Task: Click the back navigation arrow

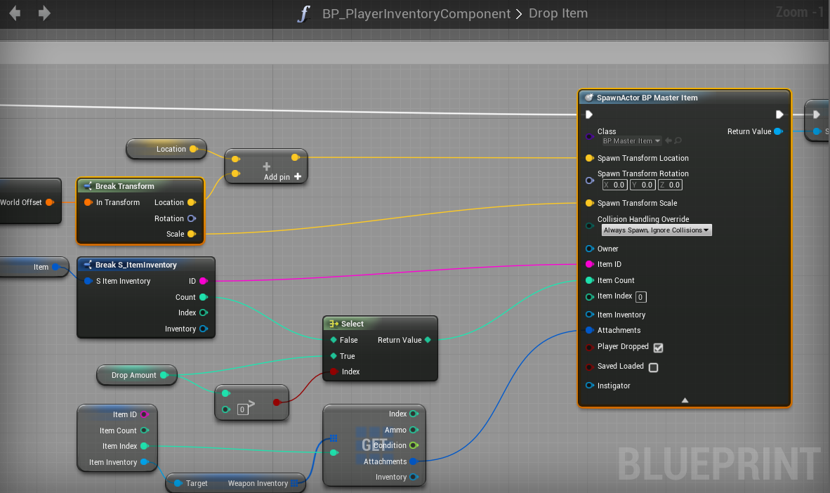Action: 15,13
